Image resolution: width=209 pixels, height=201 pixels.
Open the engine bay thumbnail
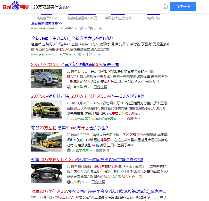(47, 173)
